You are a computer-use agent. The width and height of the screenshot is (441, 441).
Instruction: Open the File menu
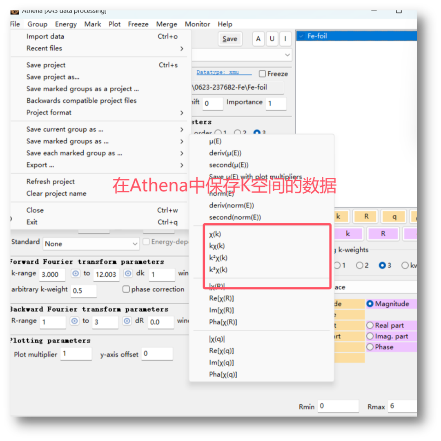pyautogui.click(x=15, y=24)
